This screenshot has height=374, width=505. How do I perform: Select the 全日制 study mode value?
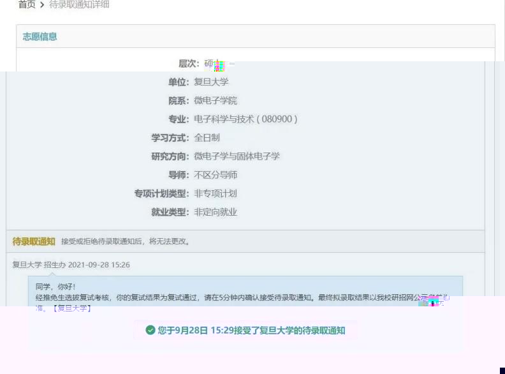(207, 138)
